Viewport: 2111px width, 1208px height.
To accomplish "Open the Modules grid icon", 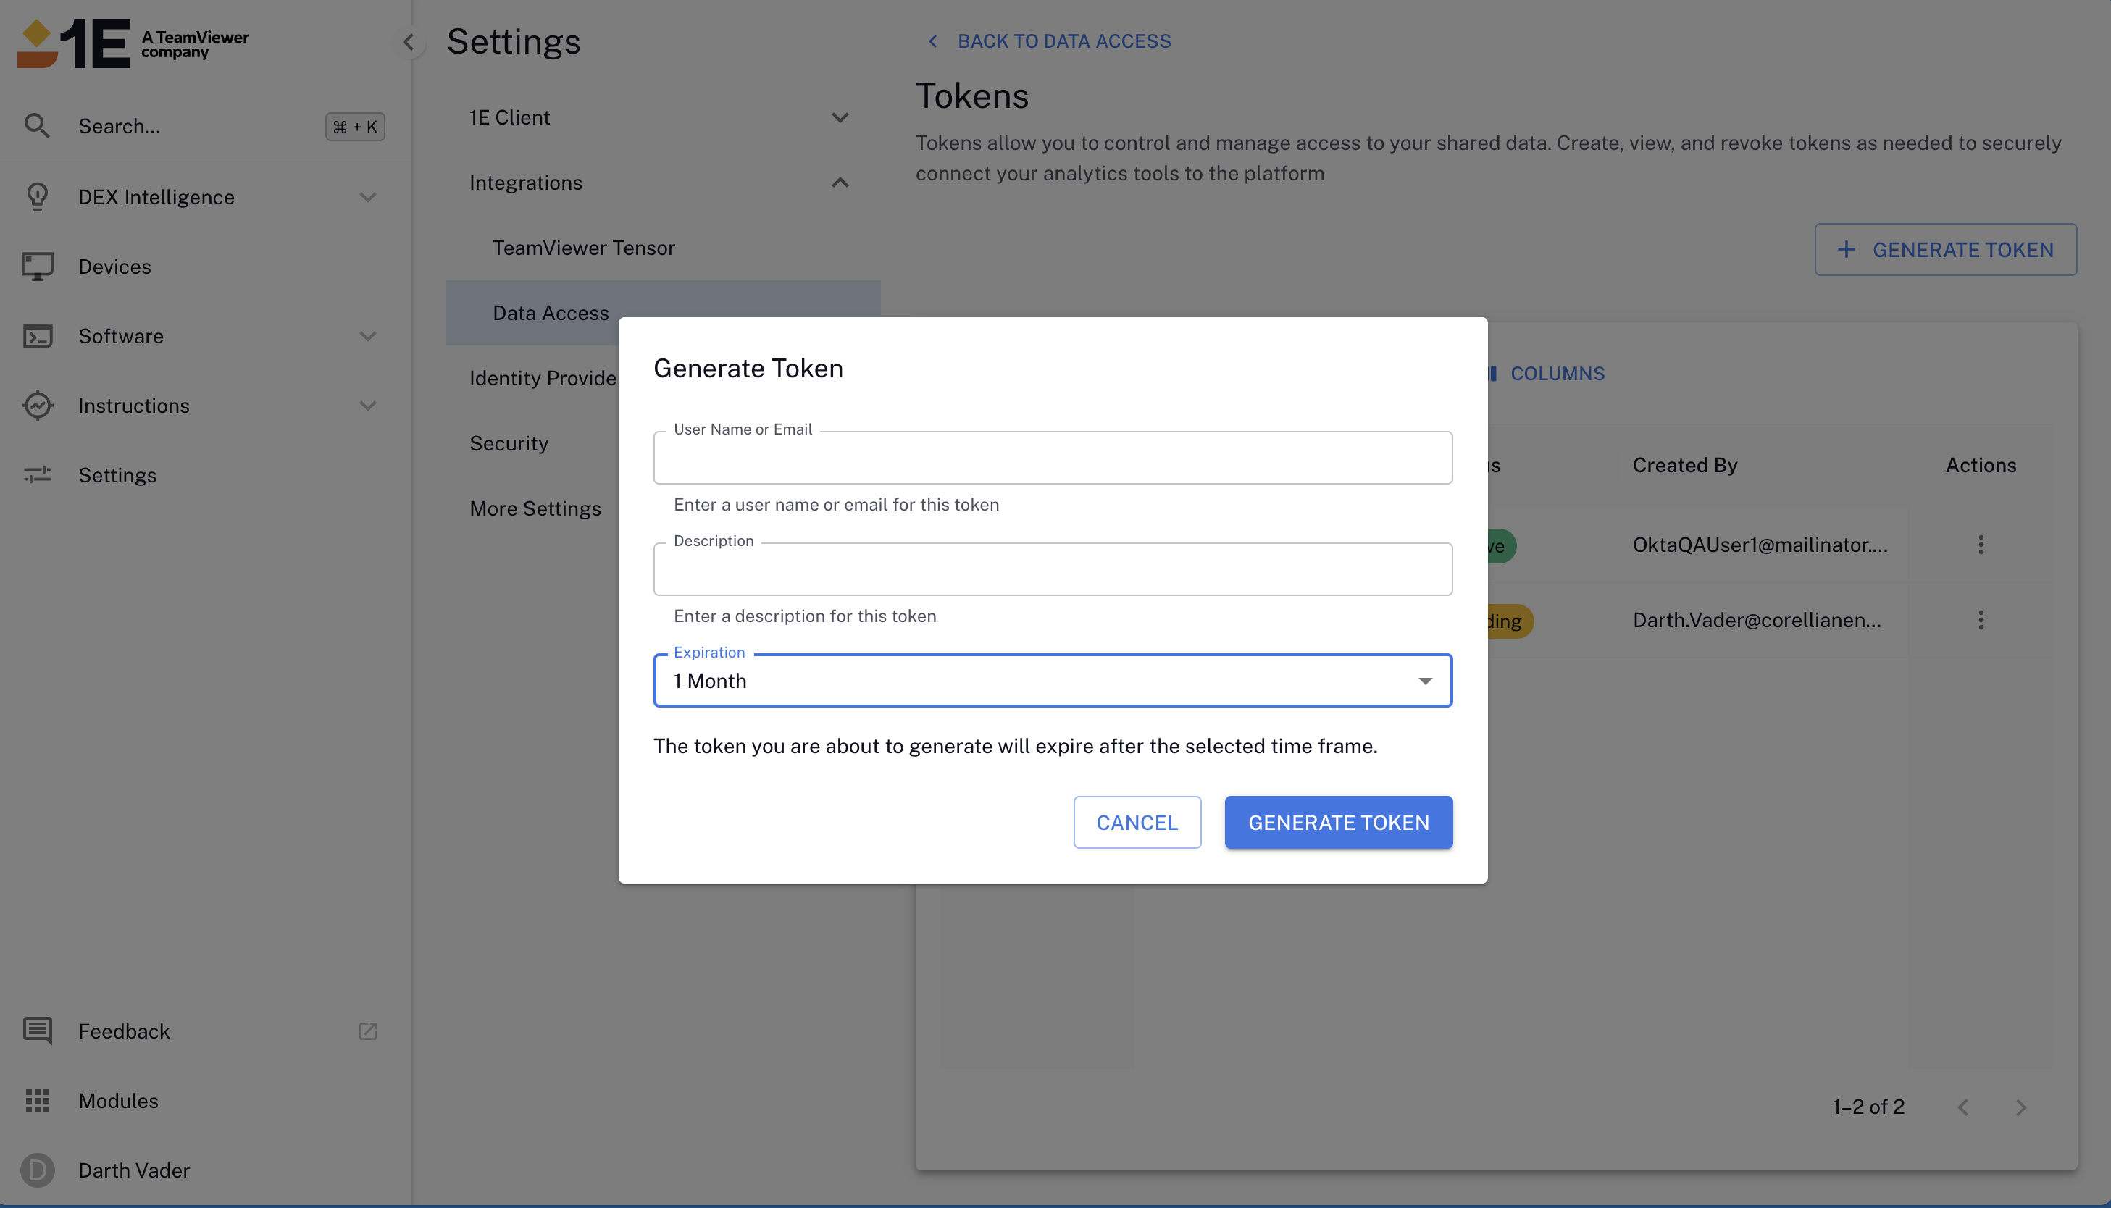I will pos(36,1100).
